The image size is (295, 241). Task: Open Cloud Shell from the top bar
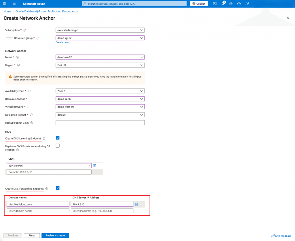[x=215, y=4]
